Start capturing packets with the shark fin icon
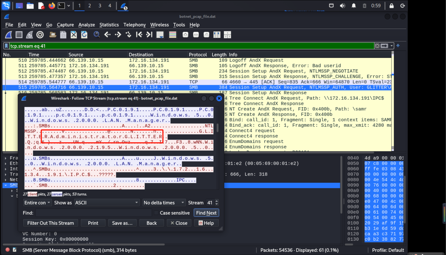The height and width of the screenshot is (255, 446). tap(9, 35)
